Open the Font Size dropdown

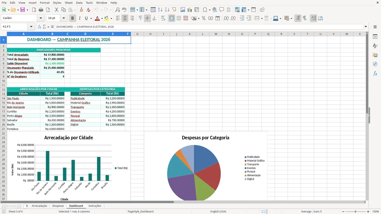tap(64, 18)
